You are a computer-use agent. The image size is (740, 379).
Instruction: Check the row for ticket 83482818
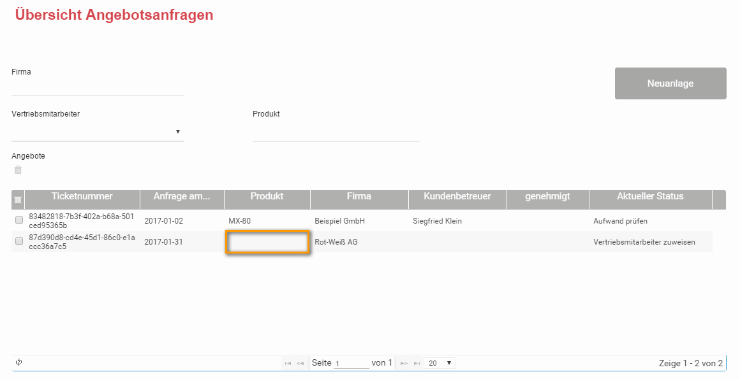[x=19, y=220]
